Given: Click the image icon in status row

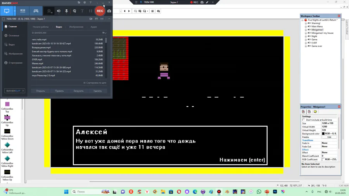Looking at the screenshot, I should click(x=97, y=19).
